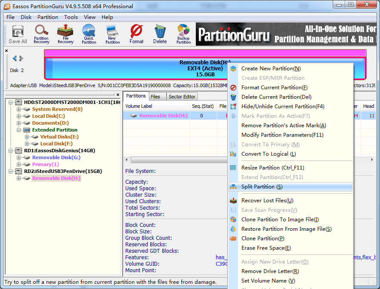380x289 pixels.
Task: Click Clone Partition menu icon
Action: coord(233,239)
